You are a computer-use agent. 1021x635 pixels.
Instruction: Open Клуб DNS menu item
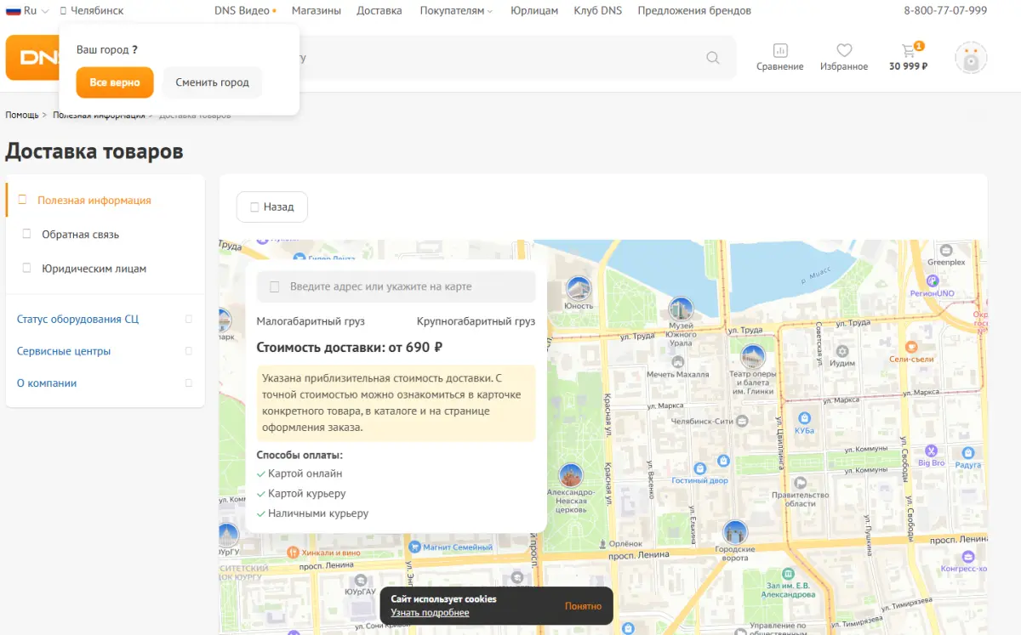click(x=598, y=11)
